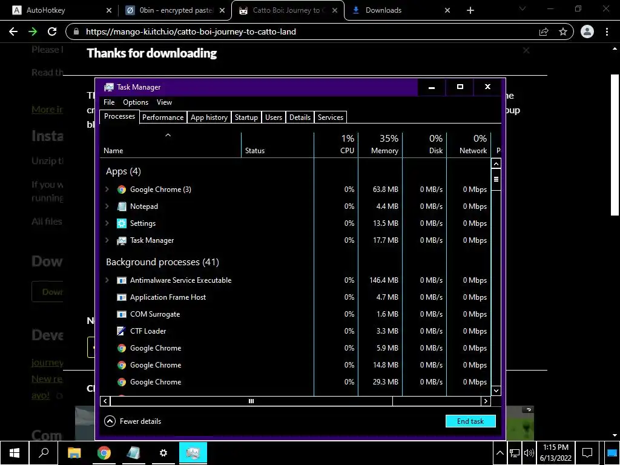Sort by CPU column header
The image size is (620, 465).
click(336, 145)
